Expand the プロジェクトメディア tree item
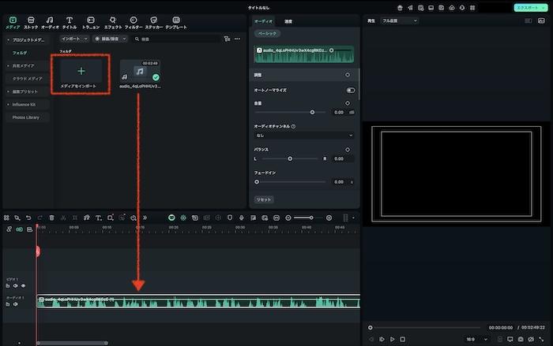Screen dimensions: 553x346 8,39
